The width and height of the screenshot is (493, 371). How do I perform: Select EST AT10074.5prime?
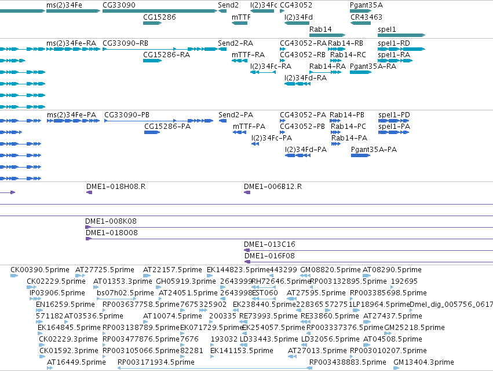[172, 317]
